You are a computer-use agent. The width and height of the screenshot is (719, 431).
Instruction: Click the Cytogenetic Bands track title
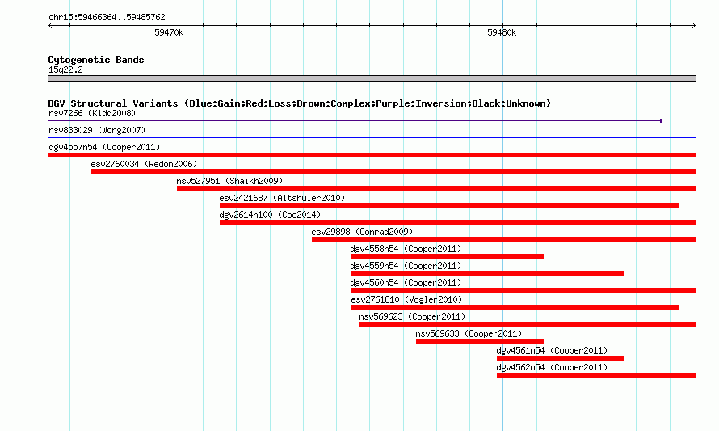click(x=96, y=60)
